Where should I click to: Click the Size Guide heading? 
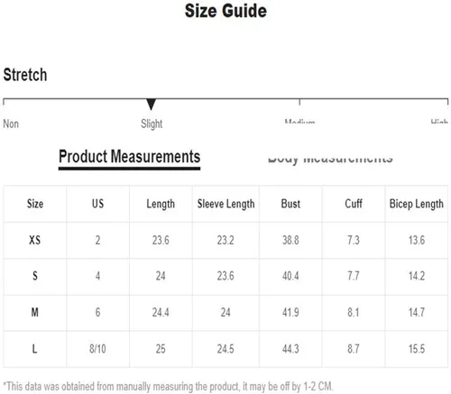tap(225, 11)
